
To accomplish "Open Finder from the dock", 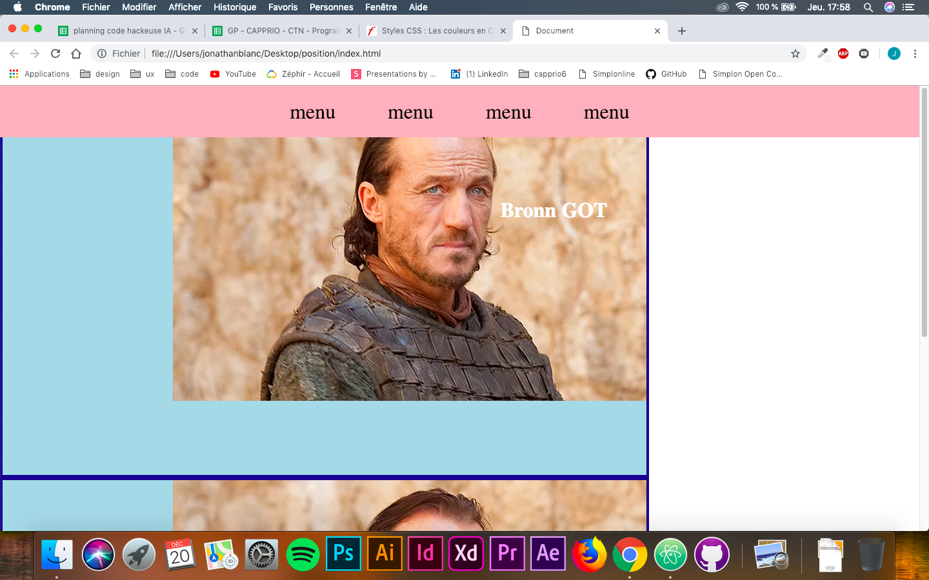I will [x=57, y=554].
